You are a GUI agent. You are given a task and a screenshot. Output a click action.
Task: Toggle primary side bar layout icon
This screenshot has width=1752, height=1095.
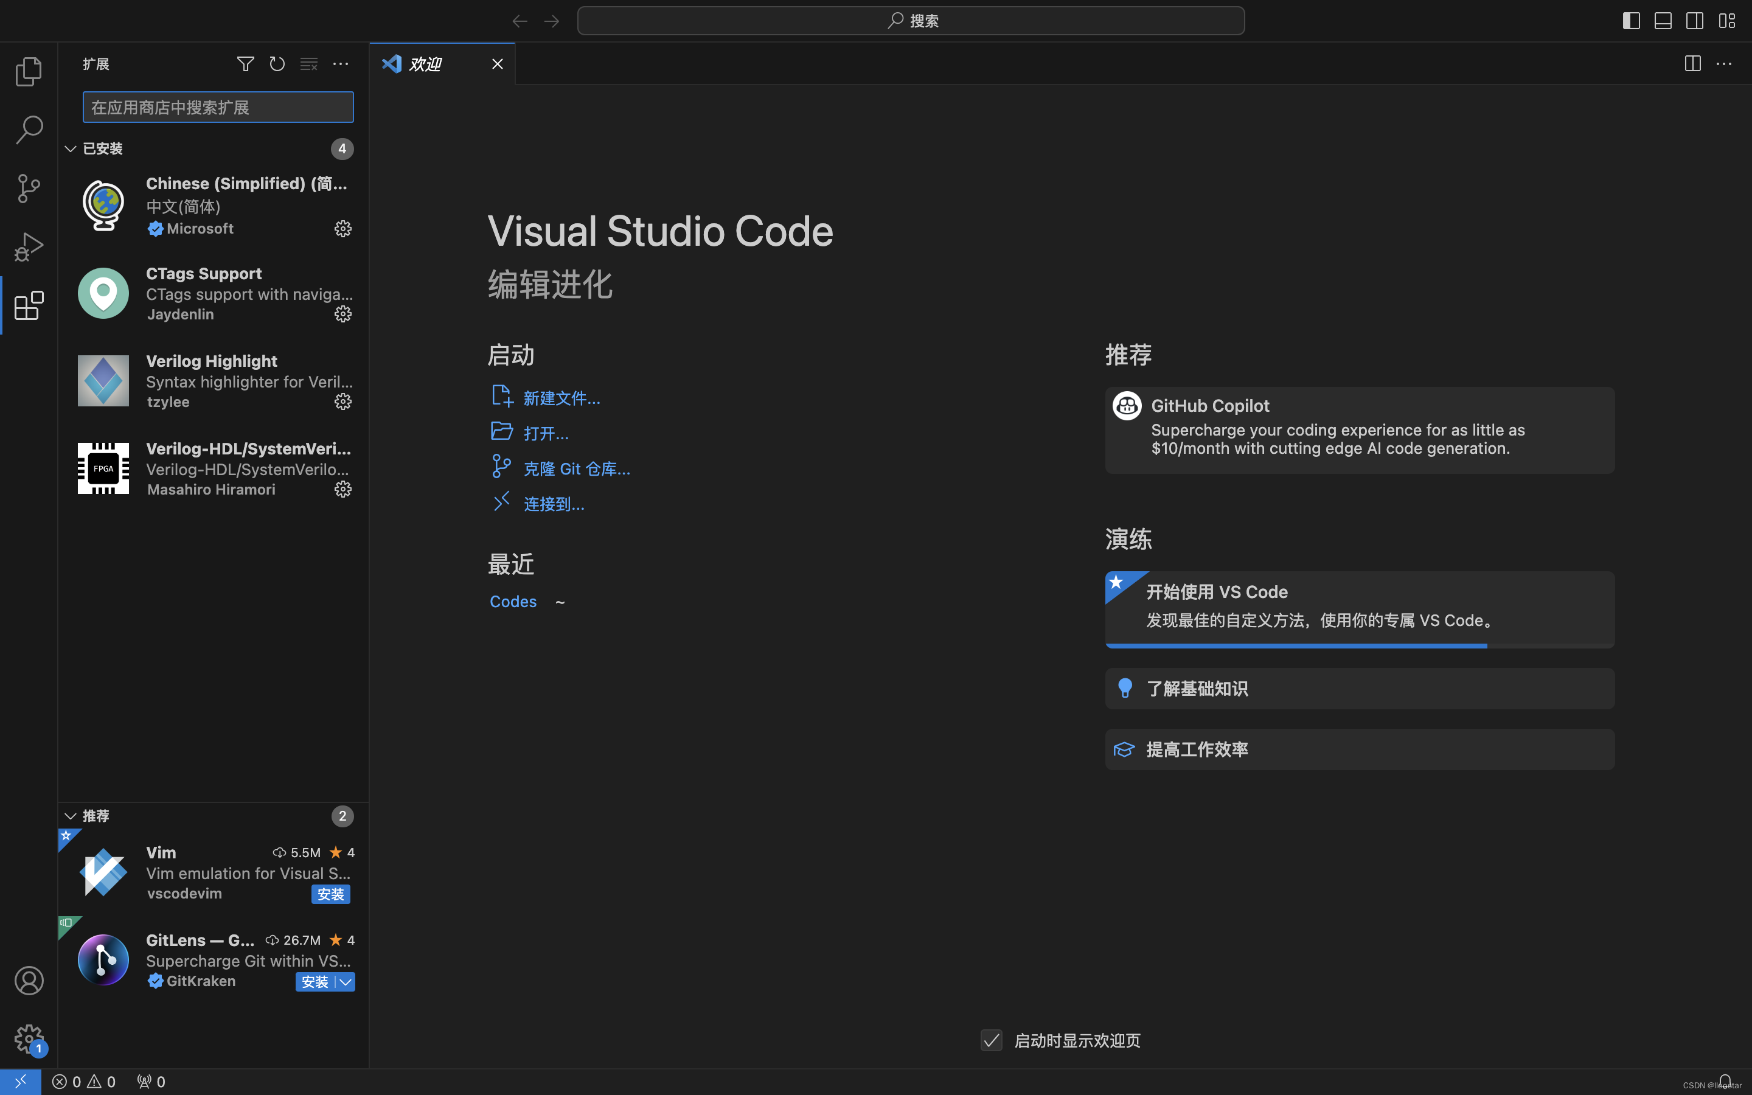point(1631,21)
